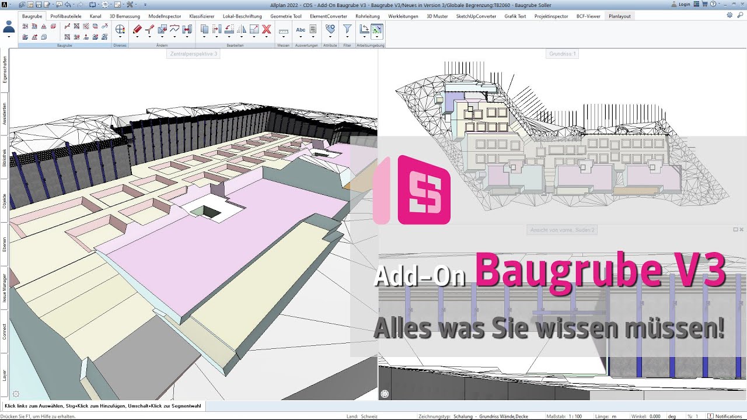
Task: Expand dropdown under the red X delete icon
Action: point(267,37)
